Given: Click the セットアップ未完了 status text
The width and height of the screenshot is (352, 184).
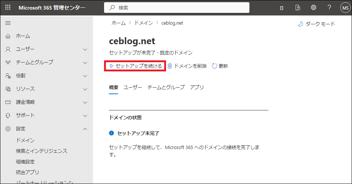Looking at the screenshot, I should pos(138,133).
